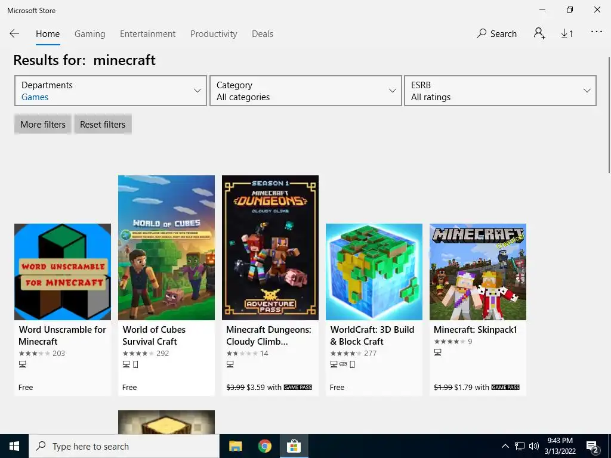Show hidden system tray icons
611x458 pixels.
pyautogui.click(x=505, y=446)
